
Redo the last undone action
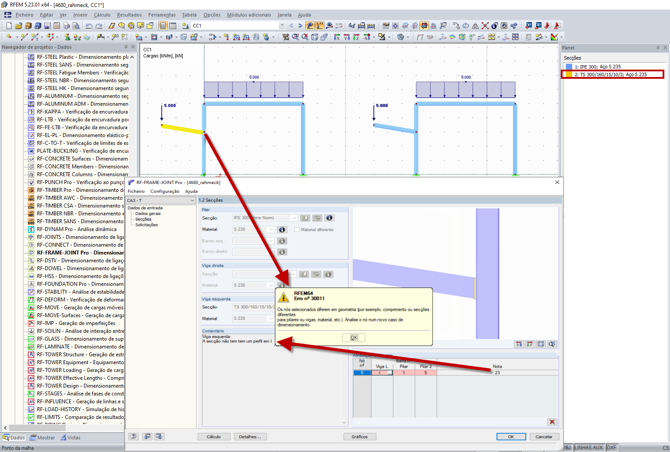(x=99, y=26)
